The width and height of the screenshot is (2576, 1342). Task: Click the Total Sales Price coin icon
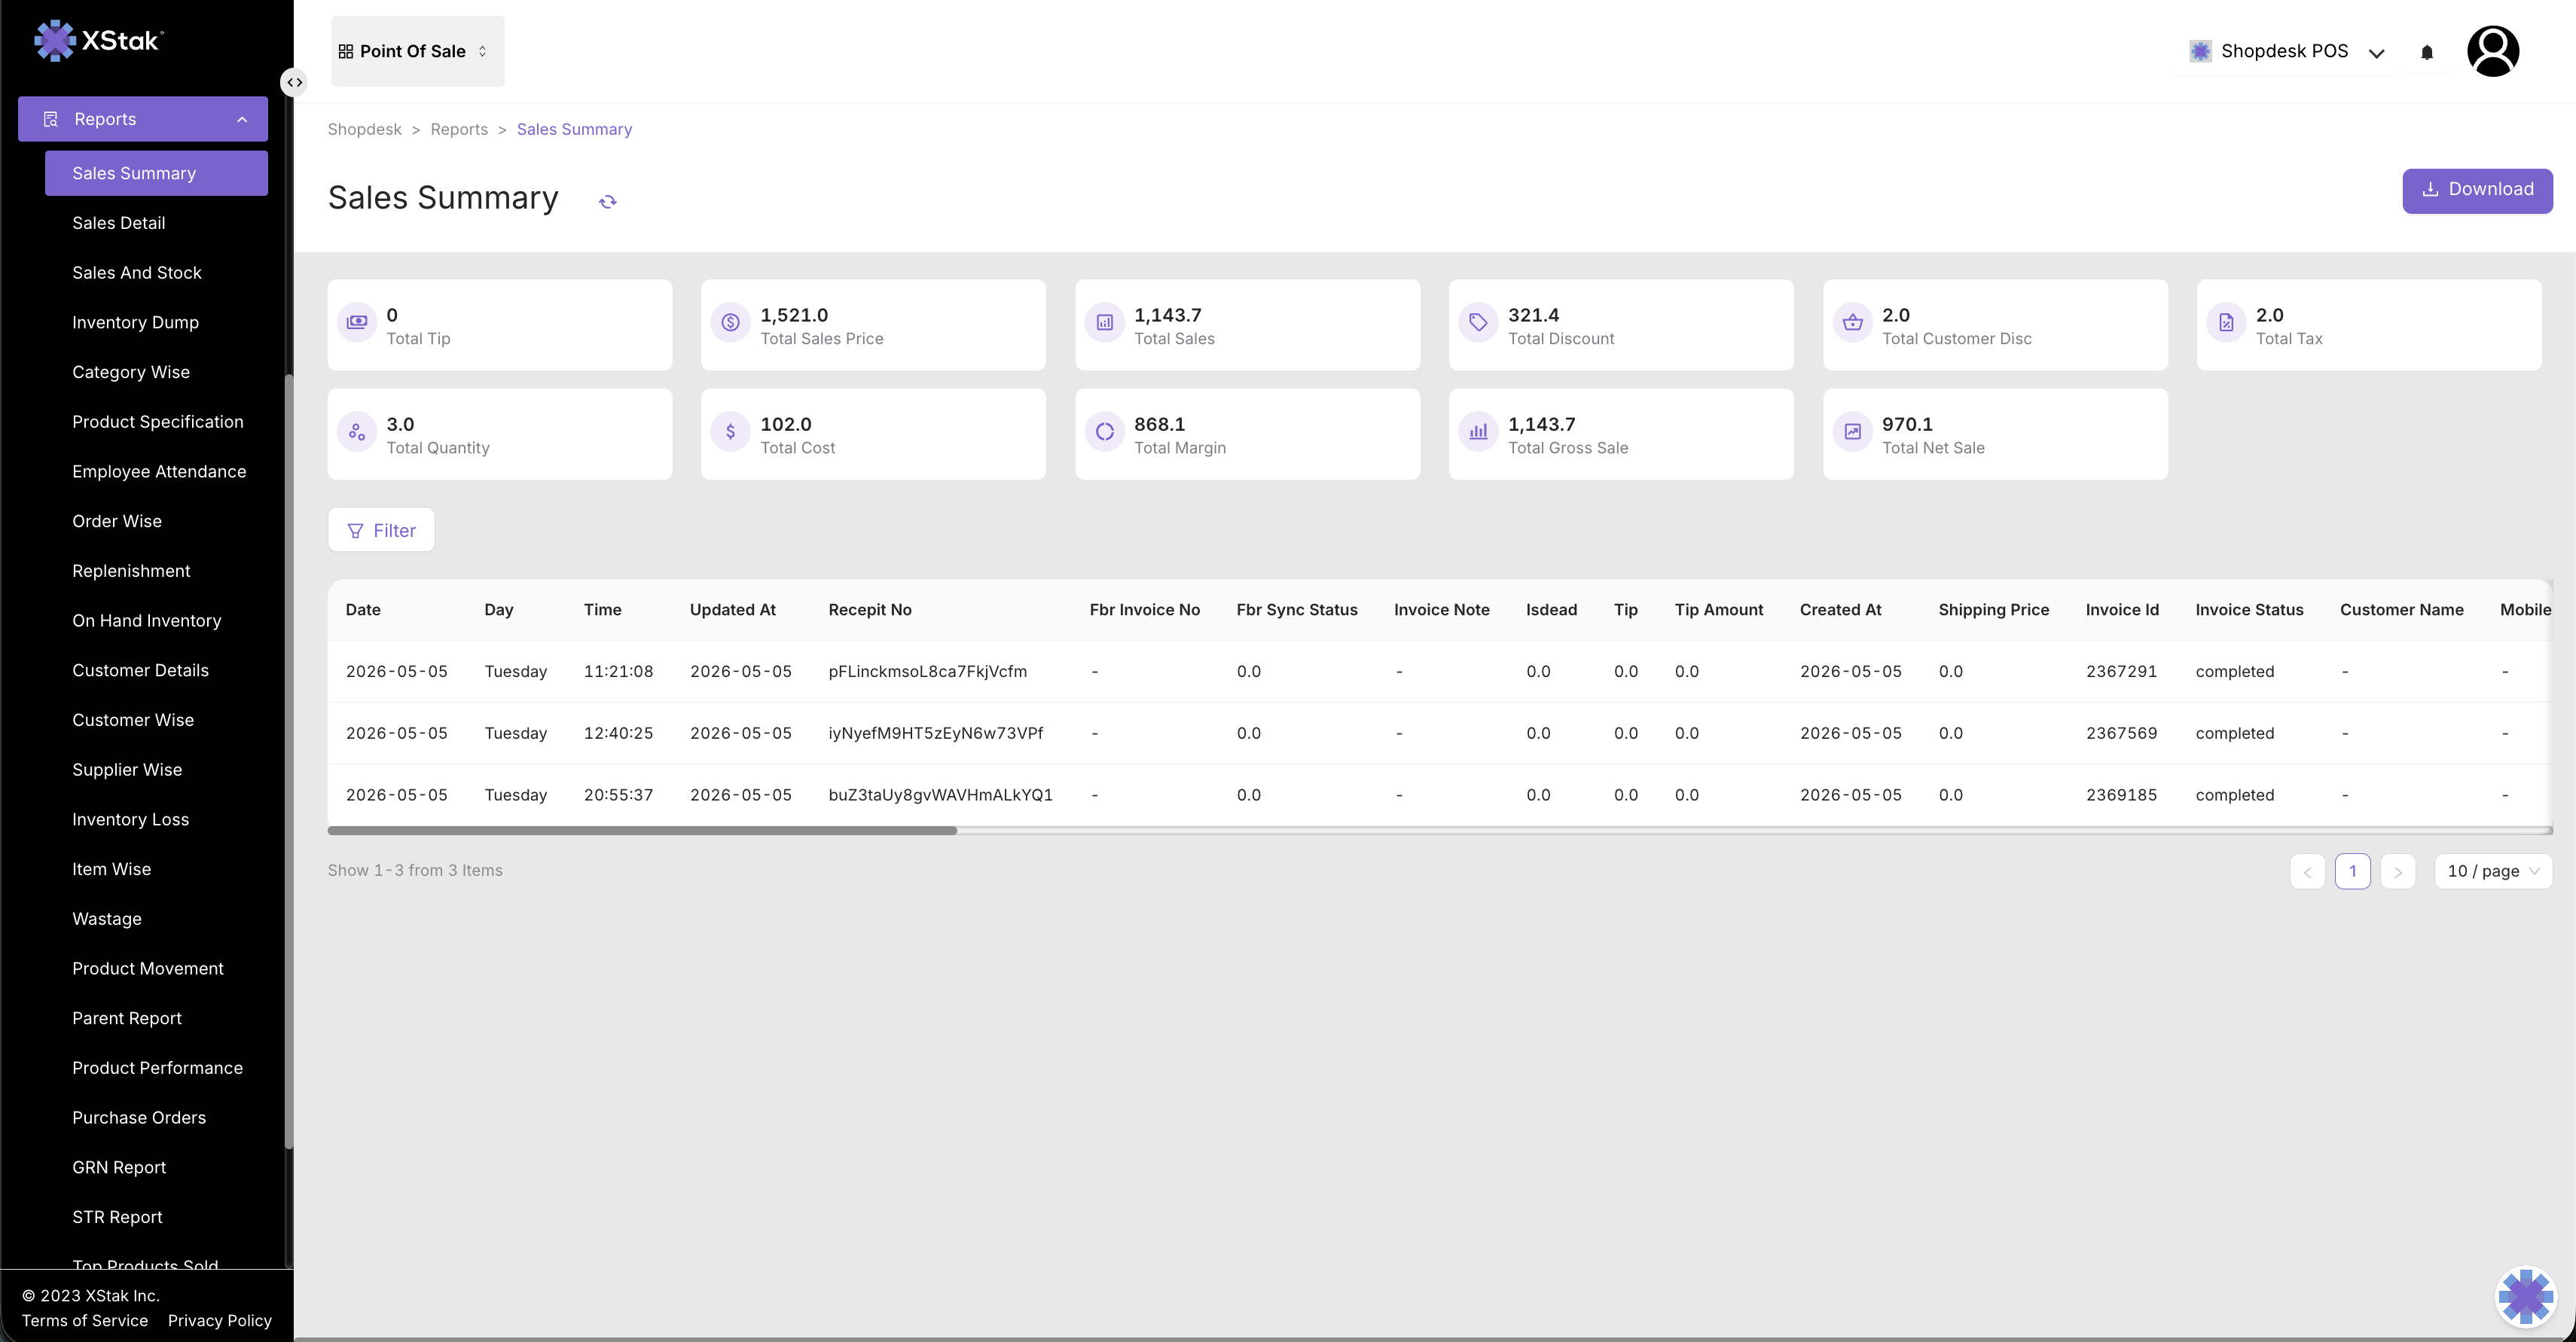(730, 323)
